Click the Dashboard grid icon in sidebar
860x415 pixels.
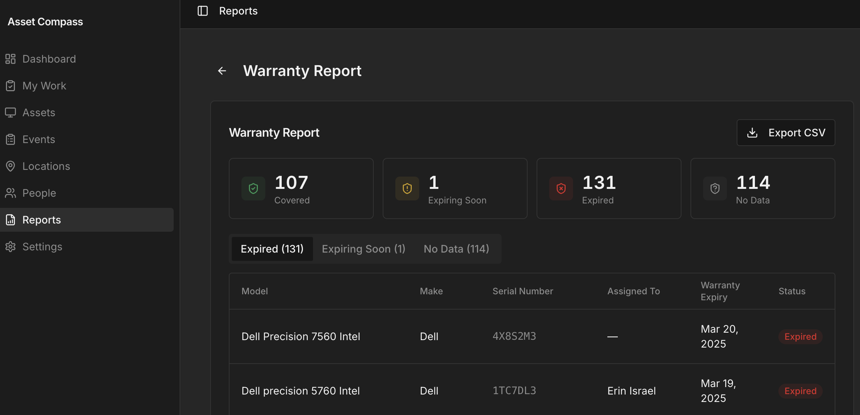tap(10, 59)
